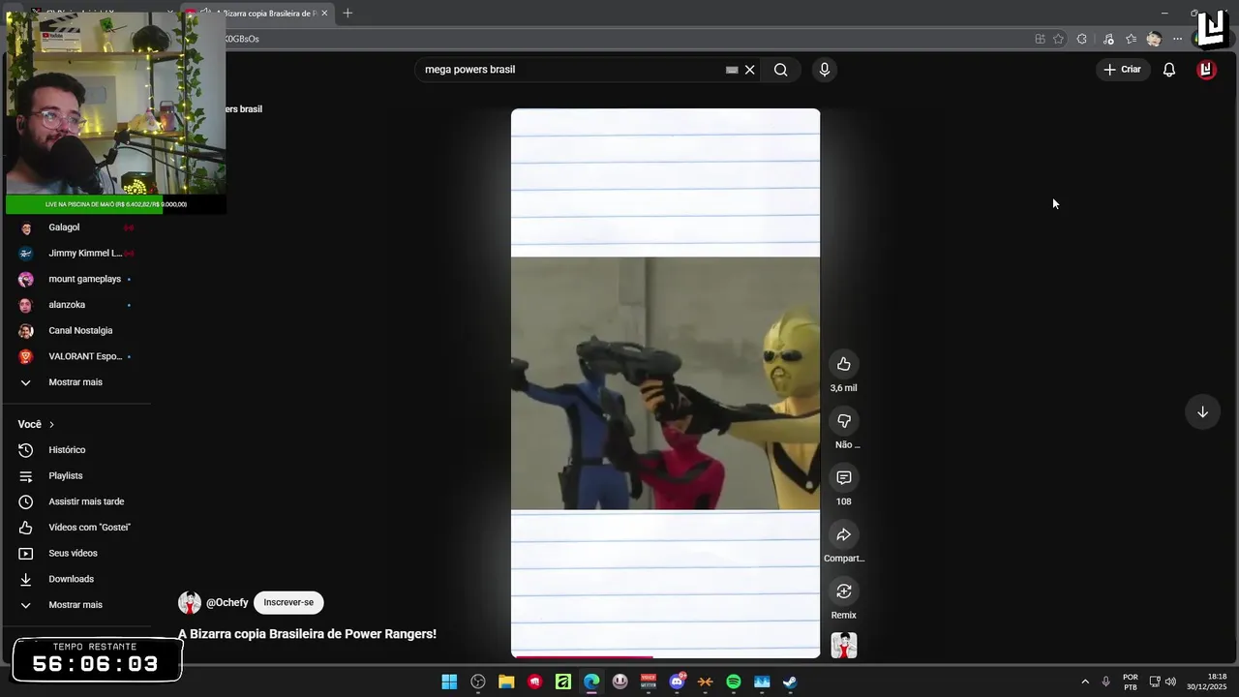
Task: Remix this Short
Action: (843, 591)
